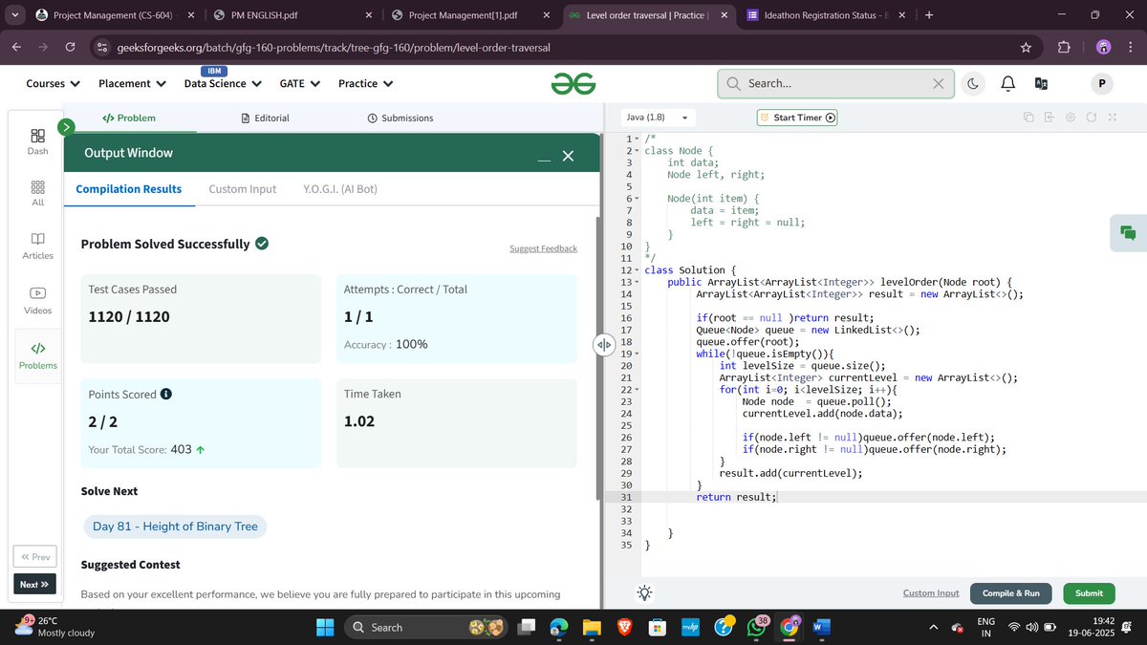Open the Java (1.8) language dropdown
This screenshot has width=1147, height=645.
pyautogui.click(x=658, y=118)
